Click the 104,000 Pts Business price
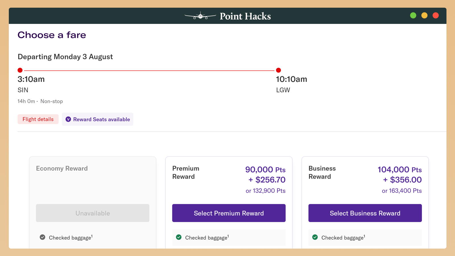Image resolution: width=455 pixels, height=256 pixels. pos(399,170)
